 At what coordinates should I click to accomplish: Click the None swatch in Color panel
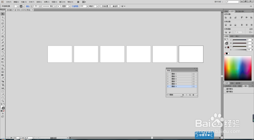click(225, 53)
